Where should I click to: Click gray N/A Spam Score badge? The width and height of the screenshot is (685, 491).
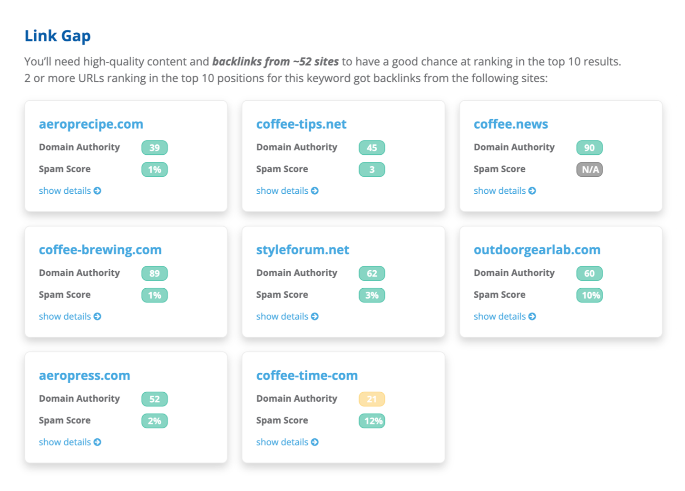tap(589, 170)
